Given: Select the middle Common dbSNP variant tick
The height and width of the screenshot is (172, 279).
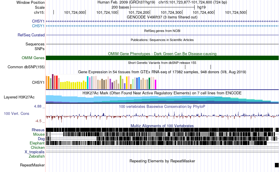Looking at the screenshot, I should 185,67.
